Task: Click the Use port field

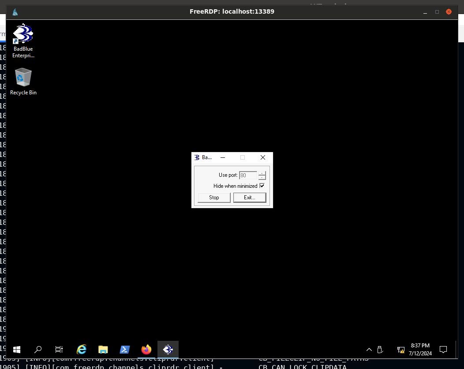Action: [x=248, y=175]
